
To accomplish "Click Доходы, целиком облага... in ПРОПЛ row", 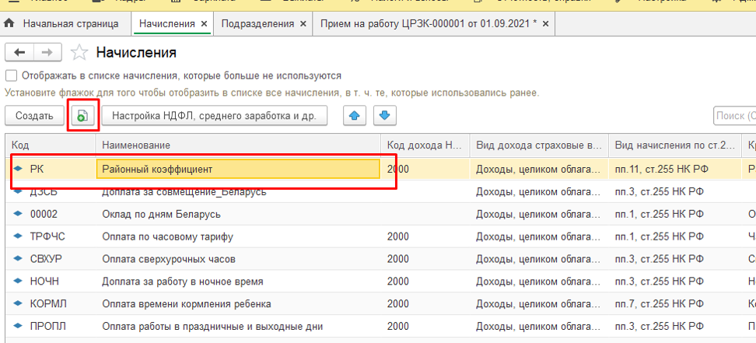I will (538, 327).
